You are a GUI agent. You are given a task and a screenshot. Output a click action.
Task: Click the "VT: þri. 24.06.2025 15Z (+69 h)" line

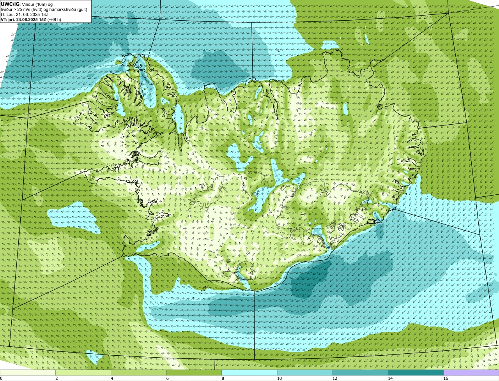(31, 19)
